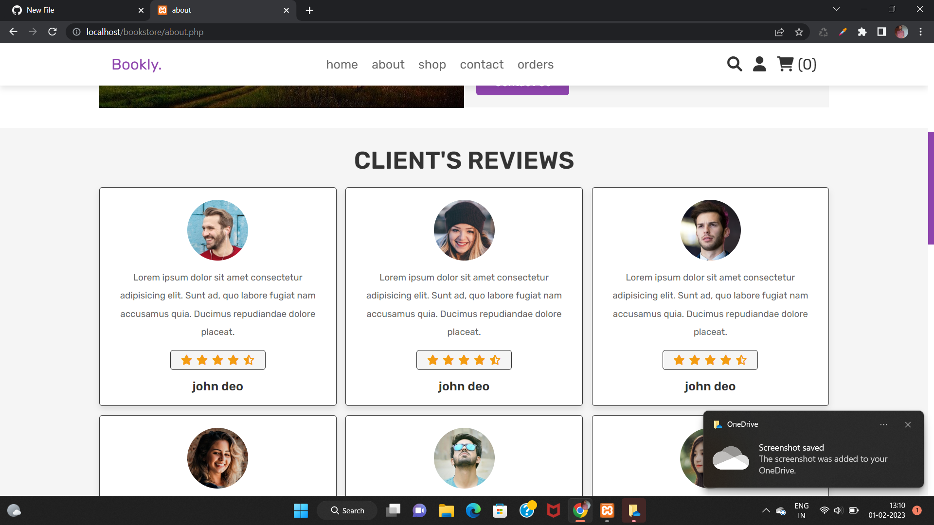Viewport: 934px width, 525px height.
Task: Click the beanie woman's review photo
Action: tap(464, 230)
